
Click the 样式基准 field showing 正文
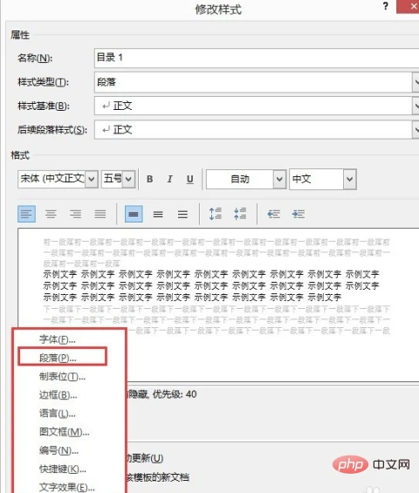pyautogui.click(x=253, y=106)
